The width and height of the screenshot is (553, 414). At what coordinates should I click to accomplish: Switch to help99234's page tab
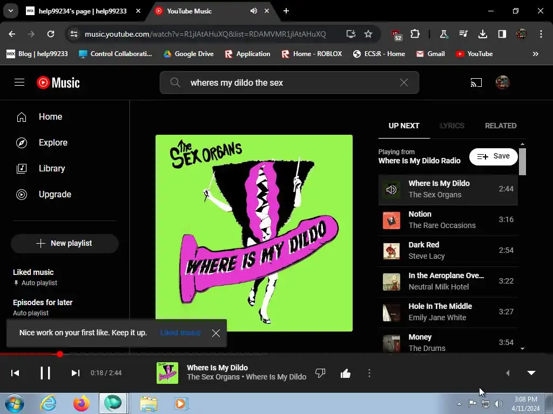(x=83, y=11)
